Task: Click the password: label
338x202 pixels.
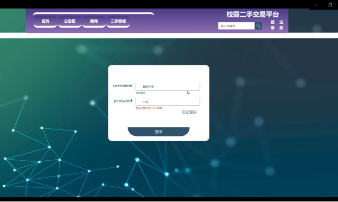Action: (123, 101)
